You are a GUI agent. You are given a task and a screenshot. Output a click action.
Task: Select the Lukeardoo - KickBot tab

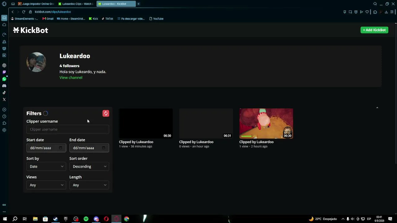pos(116,4)
